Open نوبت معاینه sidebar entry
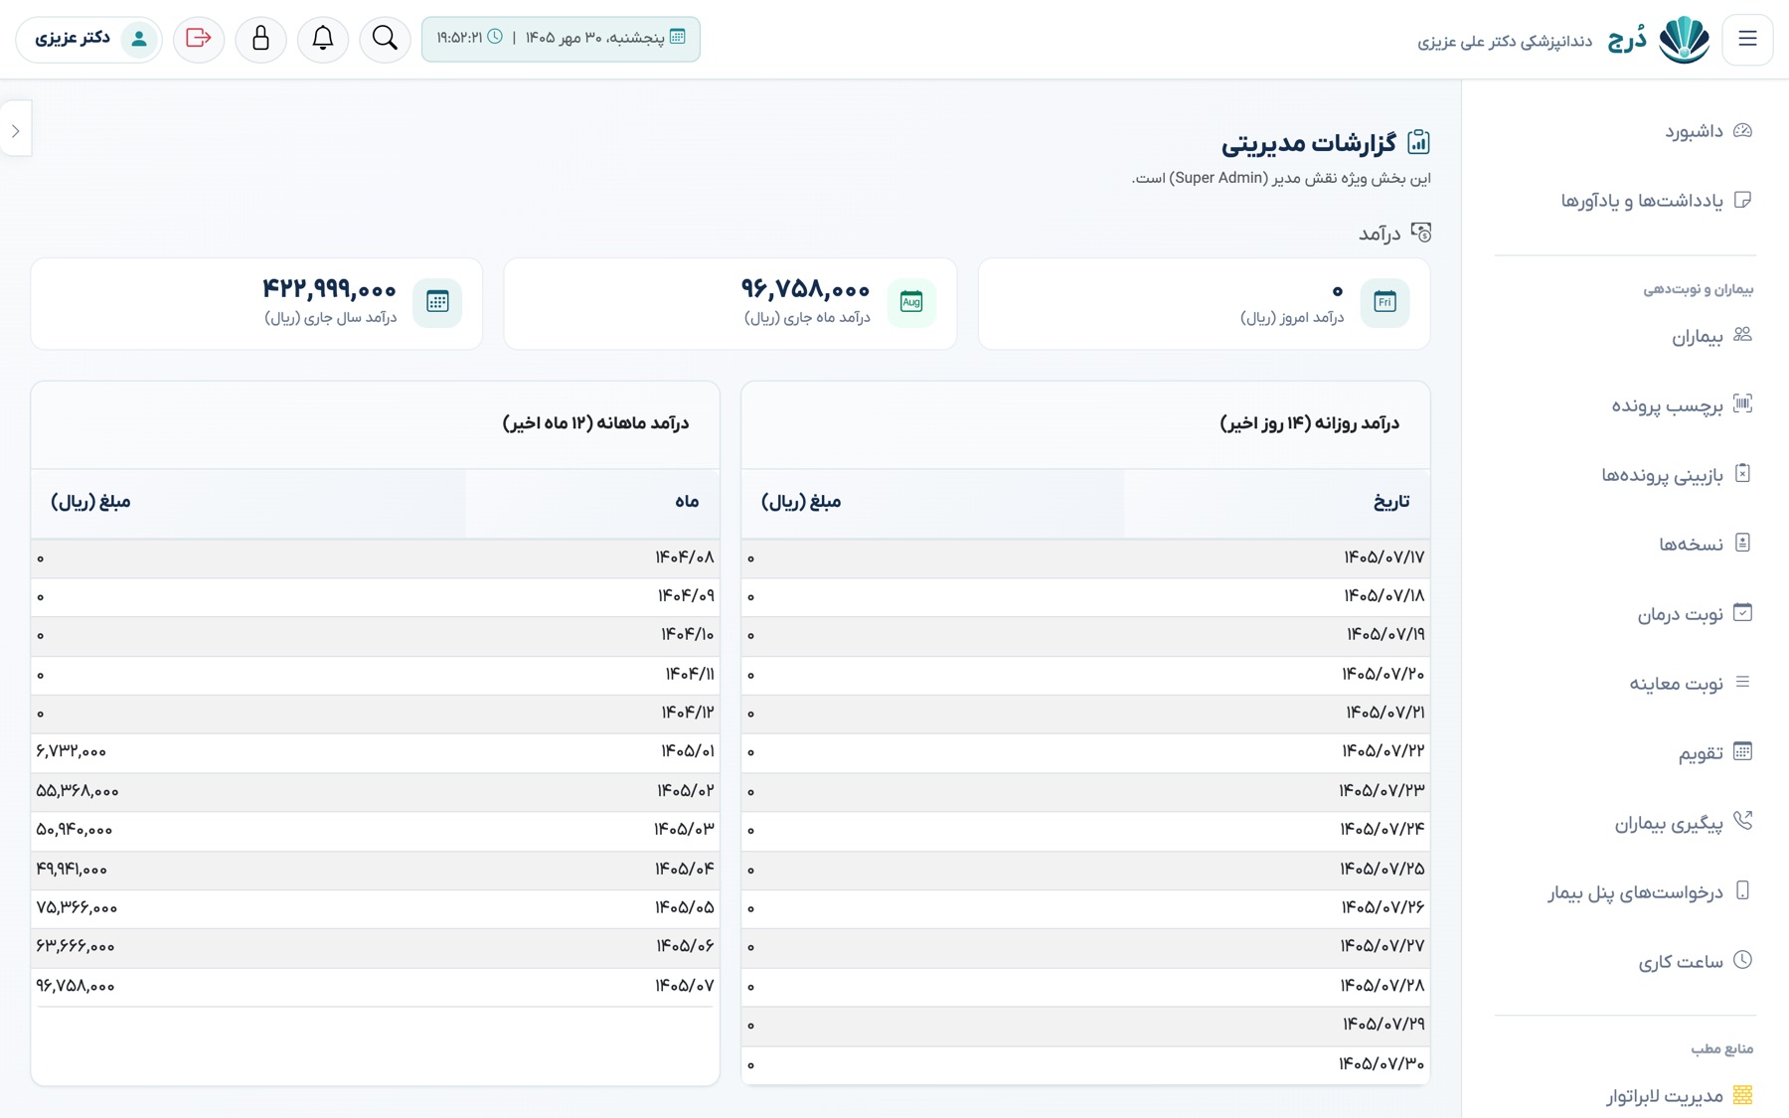 click(1690, 684)
